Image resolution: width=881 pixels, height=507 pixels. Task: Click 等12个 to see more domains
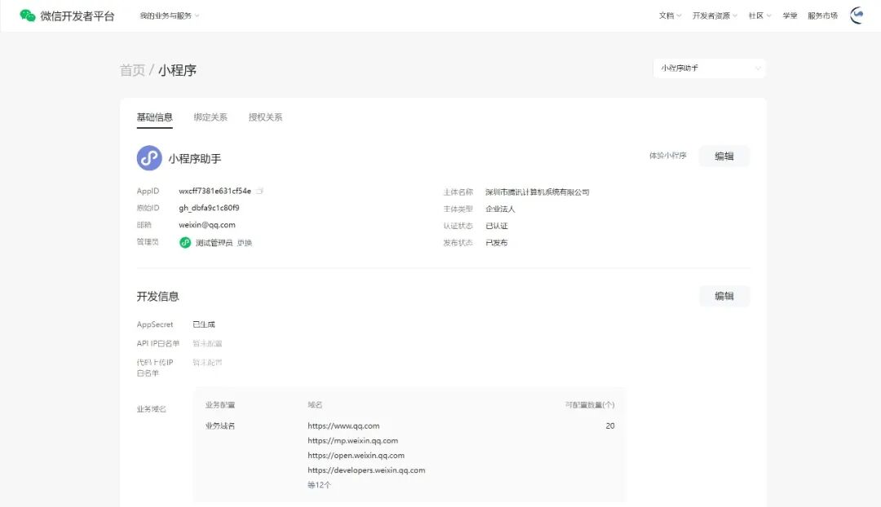tap(319, 485)
